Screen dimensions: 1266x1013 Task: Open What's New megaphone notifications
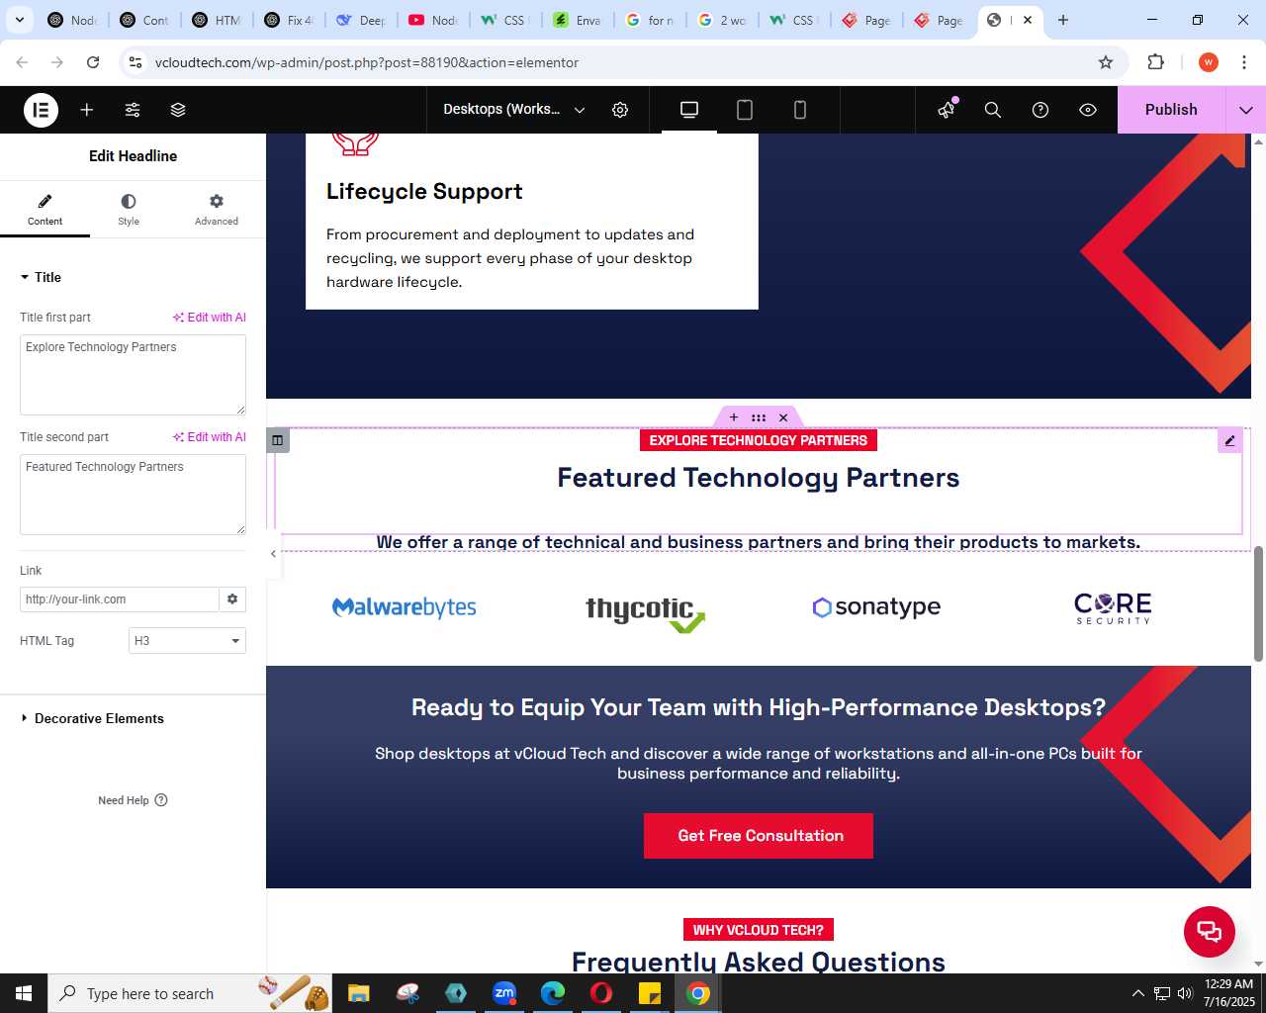[x=948, y=110]
